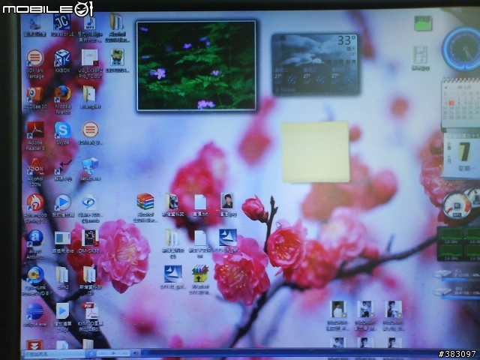Open the DM-SX38 PDF document icon
This screenshot has height=360, width=480.
(x=90, y=238)
